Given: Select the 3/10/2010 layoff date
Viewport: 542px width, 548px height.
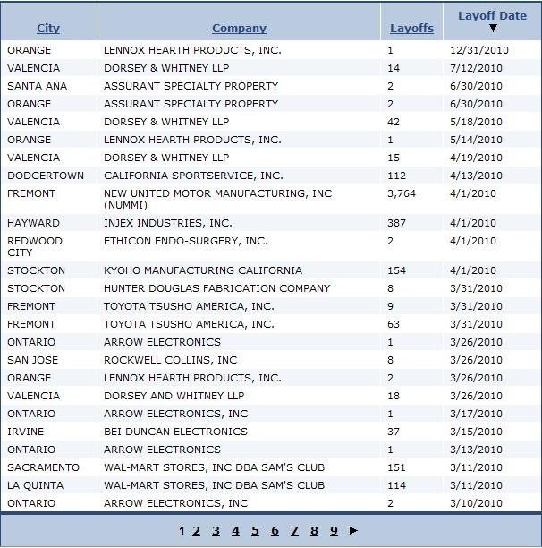Looking at the screenshot, I should tap(476, 503).
